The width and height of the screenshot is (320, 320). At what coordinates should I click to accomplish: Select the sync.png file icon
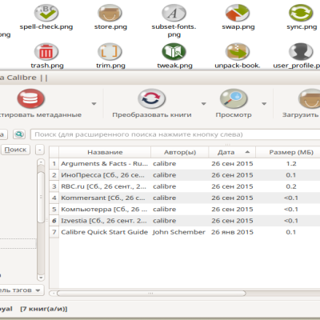(301, 13)
